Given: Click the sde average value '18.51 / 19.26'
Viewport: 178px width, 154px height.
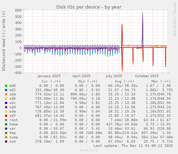Looking at the screenshot, I should [x=122, y=111].
